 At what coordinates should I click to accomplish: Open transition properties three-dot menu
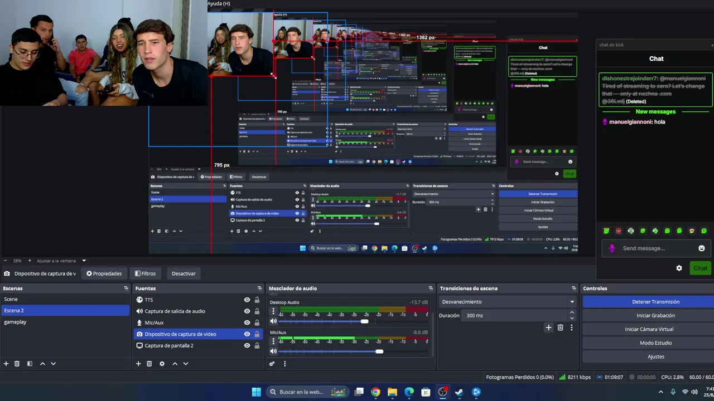click(572, 327)
